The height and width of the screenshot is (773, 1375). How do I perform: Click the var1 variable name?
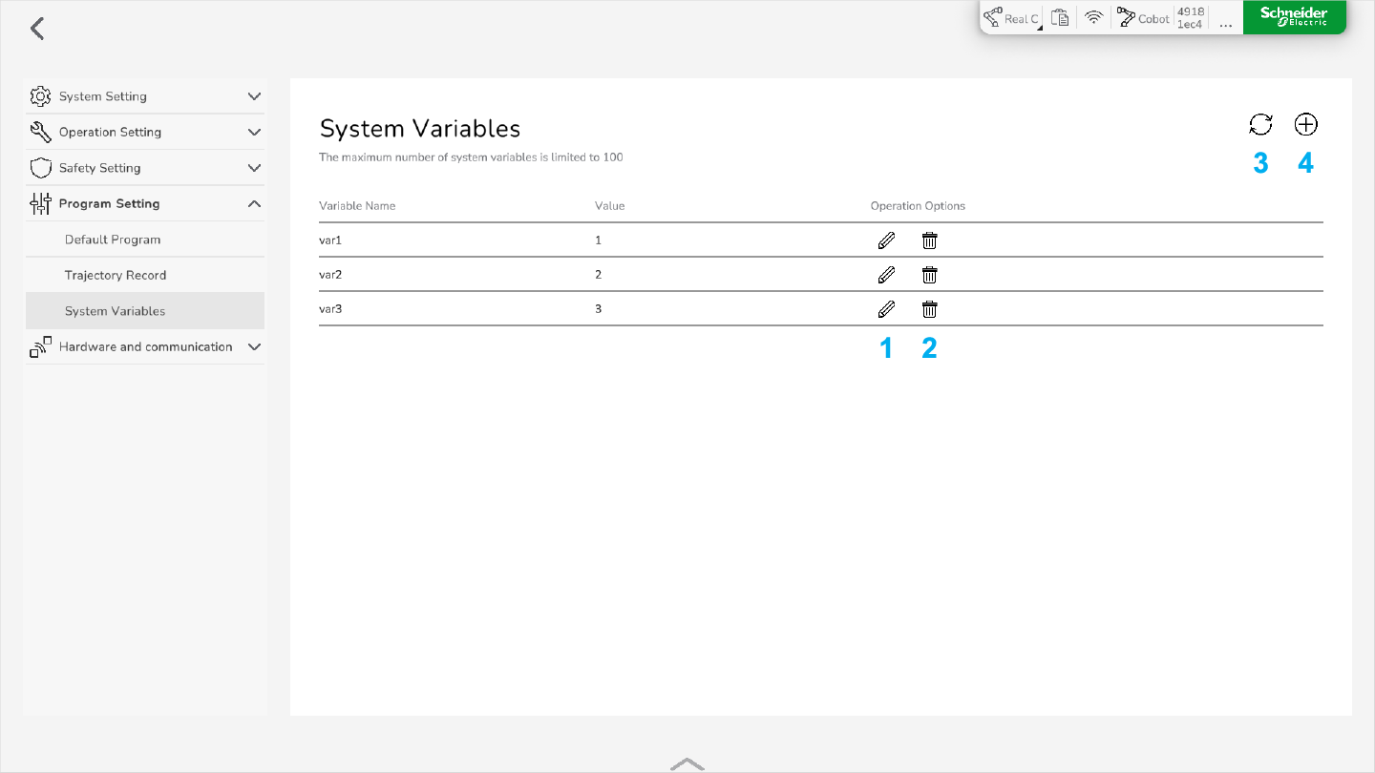330,240
